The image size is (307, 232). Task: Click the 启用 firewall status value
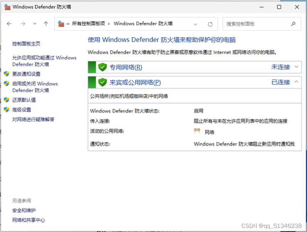(x=198, y=111)
